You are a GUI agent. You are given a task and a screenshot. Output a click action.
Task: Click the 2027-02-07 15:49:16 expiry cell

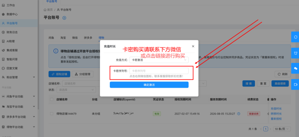coord(187,114)
